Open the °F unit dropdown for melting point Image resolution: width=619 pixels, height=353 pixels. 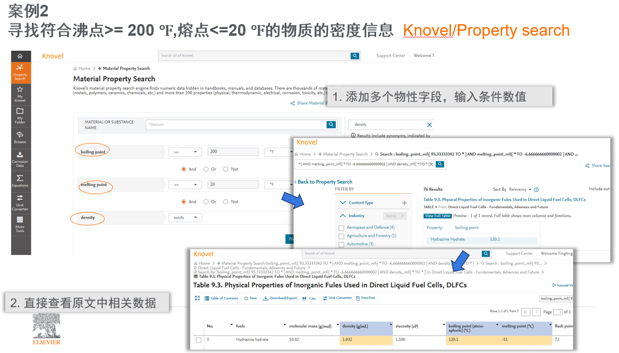[x=279, y=184]
